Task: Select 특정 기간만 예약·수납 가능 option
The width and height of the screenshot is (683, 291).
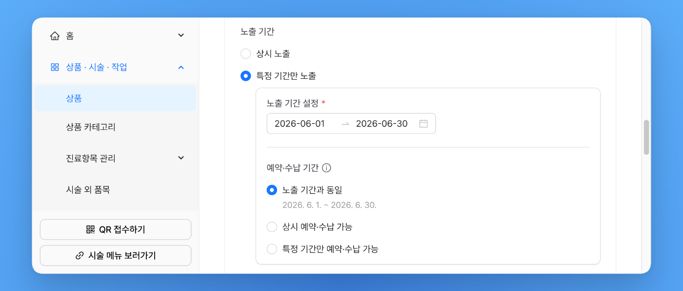Action: [272, 249]
